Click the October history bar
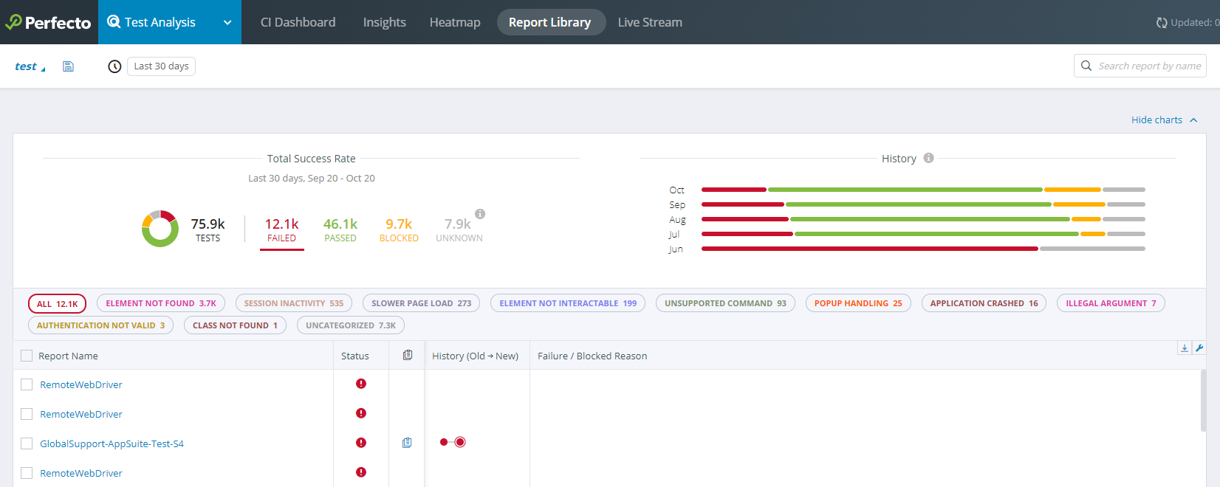Viewport: 1220px width, 487px height. tap(922, 190)
